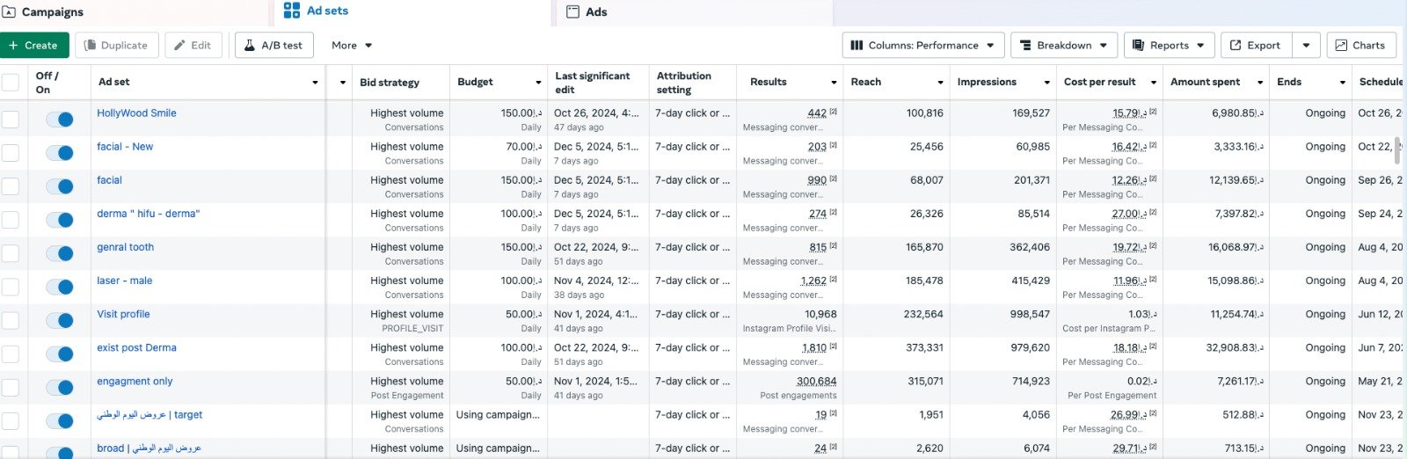Screen dimensions: 1407x459
Task: Open the Columns: Performance dropdown
Action: (x=922, y=46)
